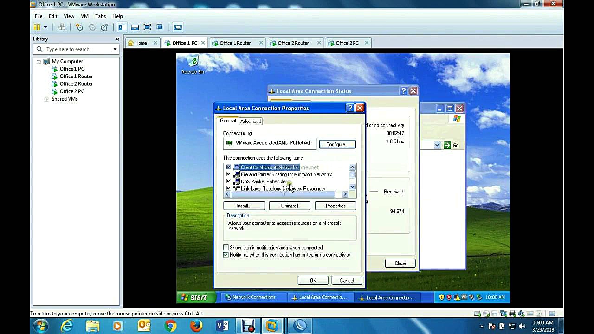594x334 pixels.
Task: Click the Properties button
Action: [336, 206]
